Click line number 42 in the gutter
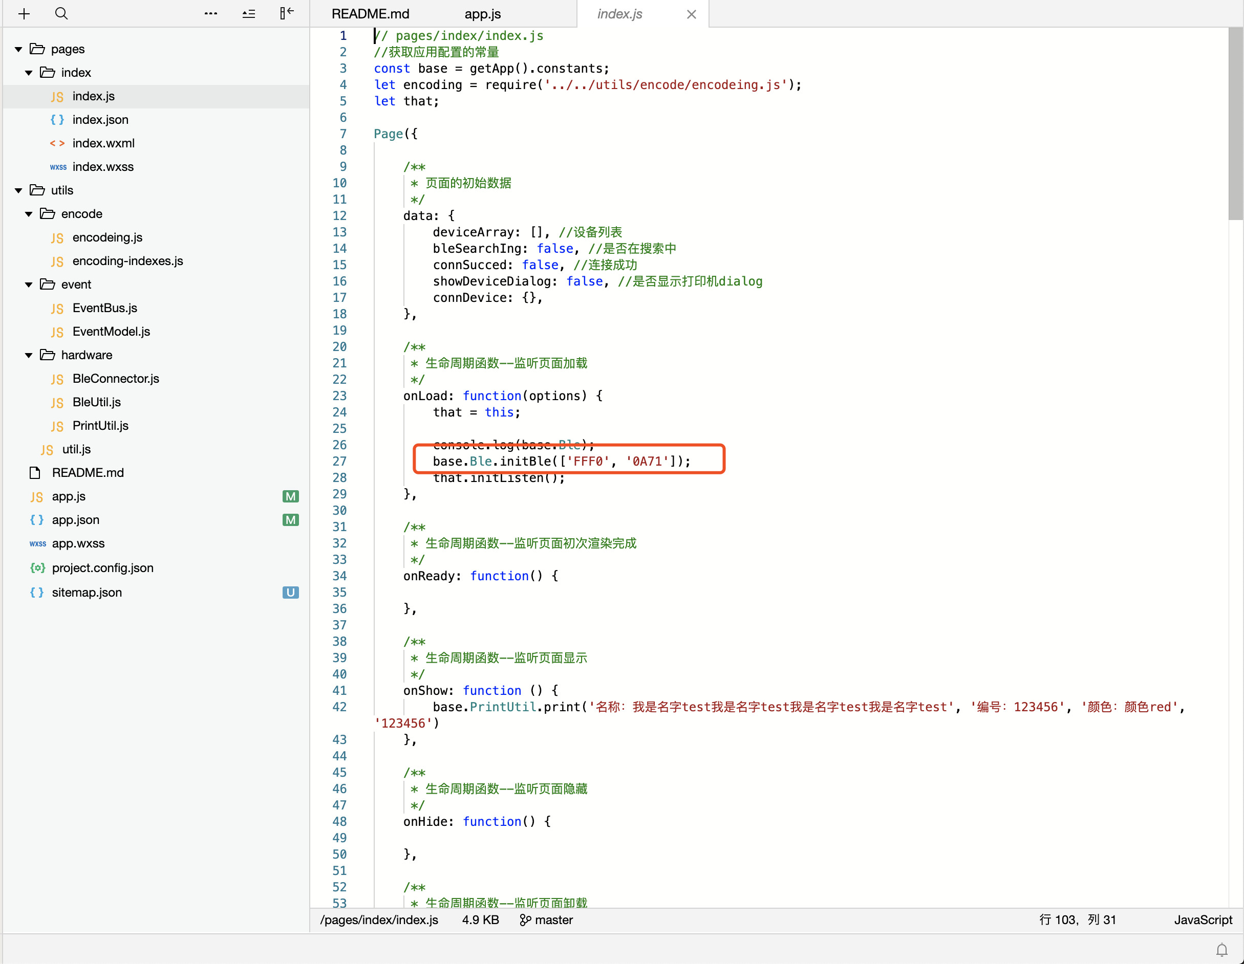This screenshot has width=1244, height=964. (x=339, y=707)
